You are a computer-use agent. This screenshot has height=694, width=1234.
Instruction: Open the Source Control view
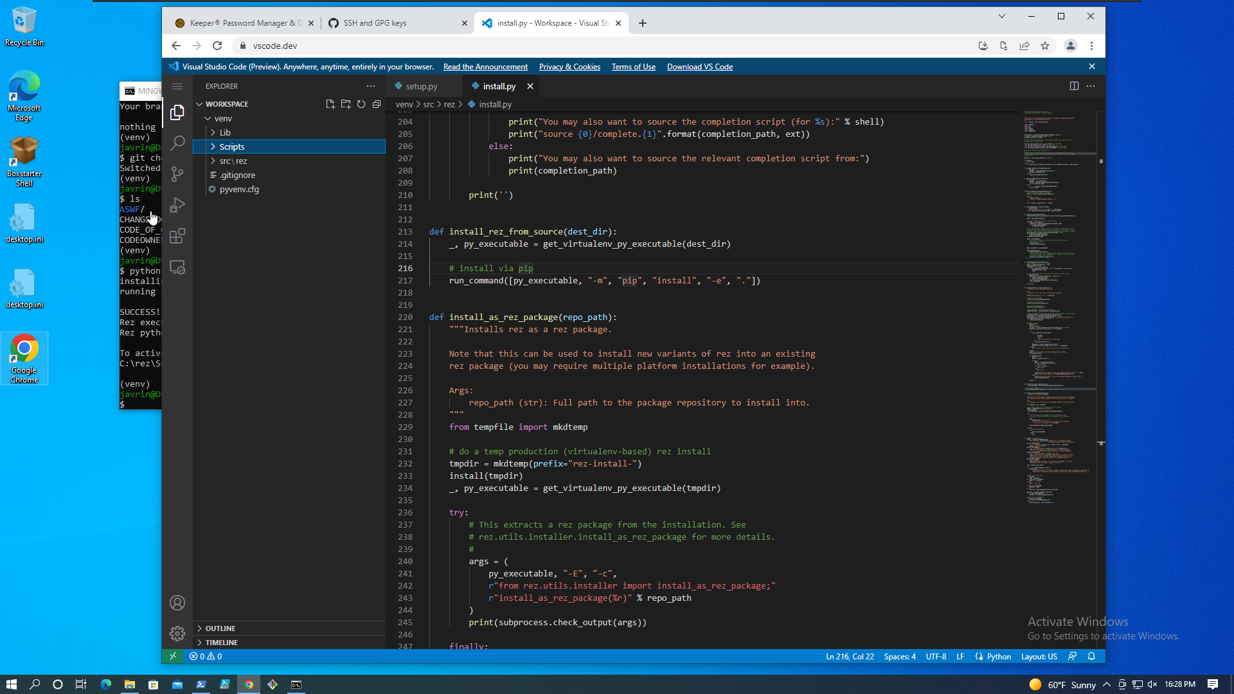(177, 174)
